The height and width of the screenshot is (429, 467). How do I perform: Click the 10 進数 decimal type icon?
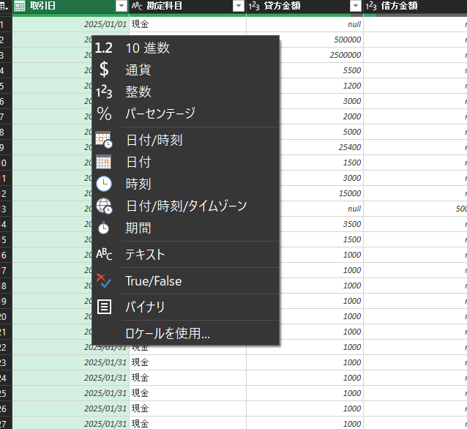tap(104, 48)
